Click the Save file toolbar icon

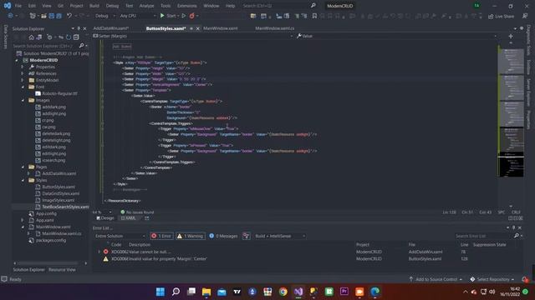point(52,16)
